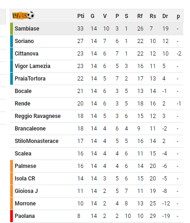190x223 pixels.
Task: Select the Rende team entry
Action: click(96, 104)
